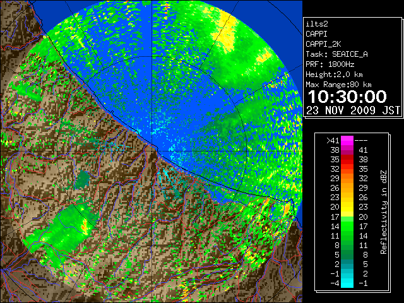Click the radar site where the crosshair lines meet
Viewport: 404px width, 303px height.
(x=151, y=151)
